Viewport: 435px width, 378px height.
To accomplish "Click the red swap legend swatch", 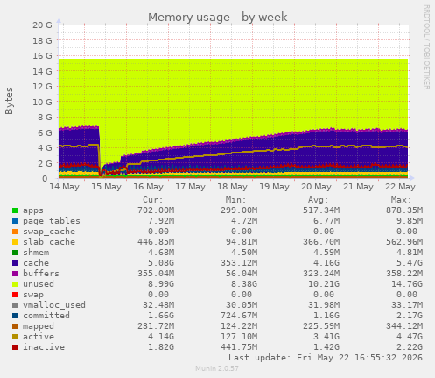I will (15, 295).
